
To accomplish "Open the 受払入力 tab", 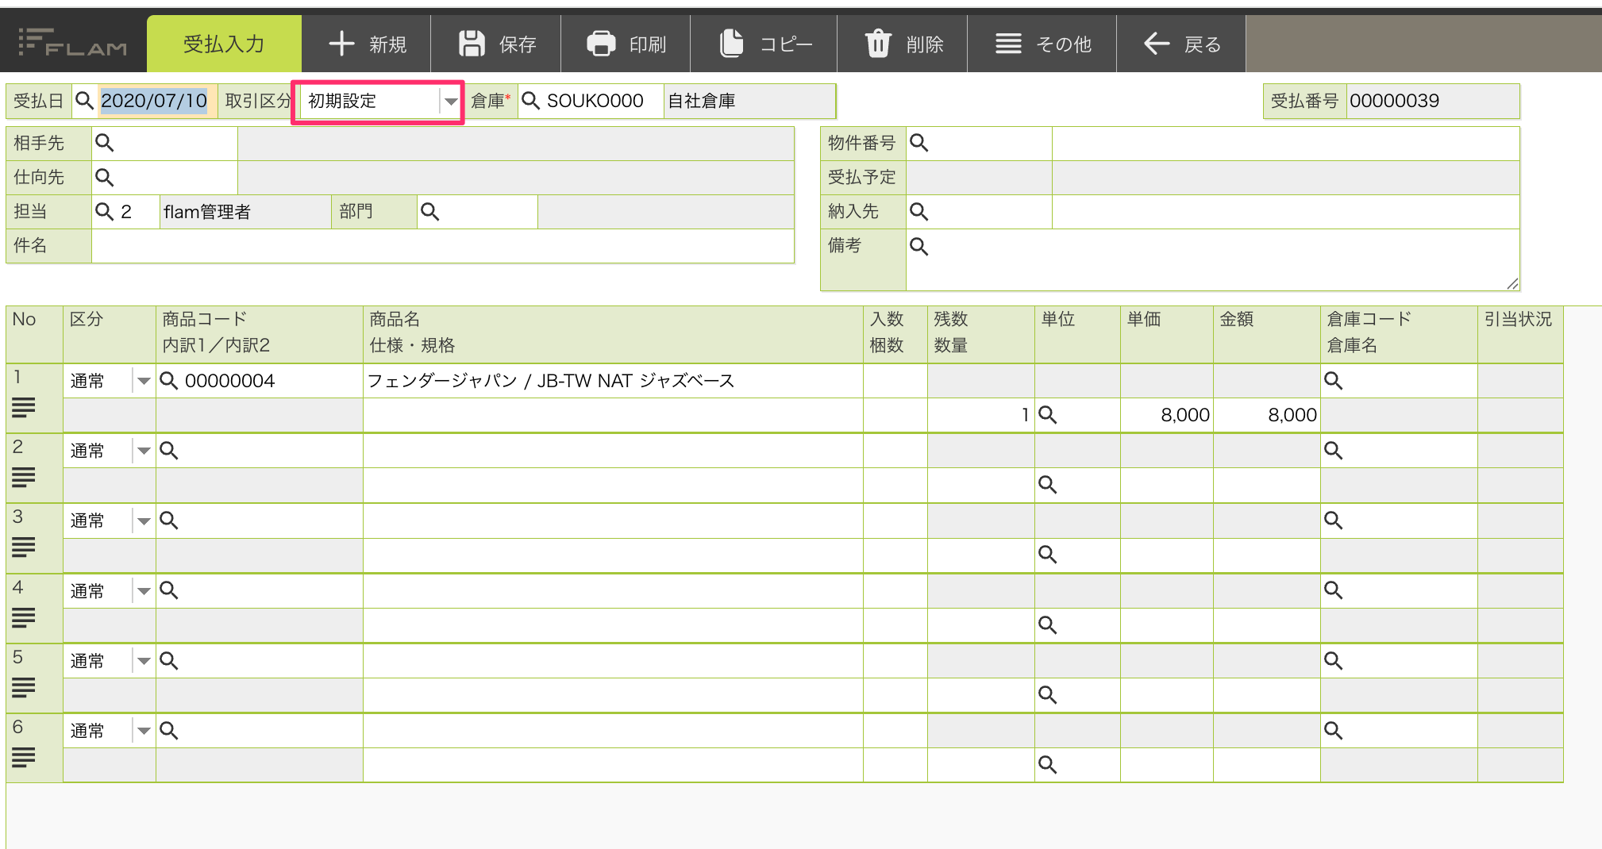I will (224, 44).
